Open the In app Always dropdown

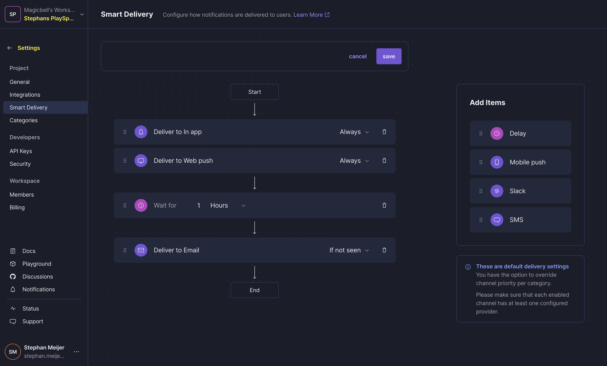(354, 132)
